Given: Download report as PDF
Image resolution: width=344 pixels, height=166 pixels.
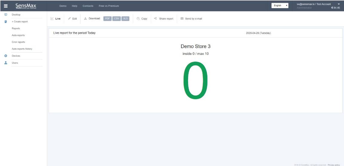Looking at the screenshot, I should click(x=107, y=19).
